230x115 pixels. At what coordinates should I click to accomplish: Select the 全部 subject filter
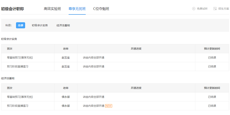tap(21, 25)
